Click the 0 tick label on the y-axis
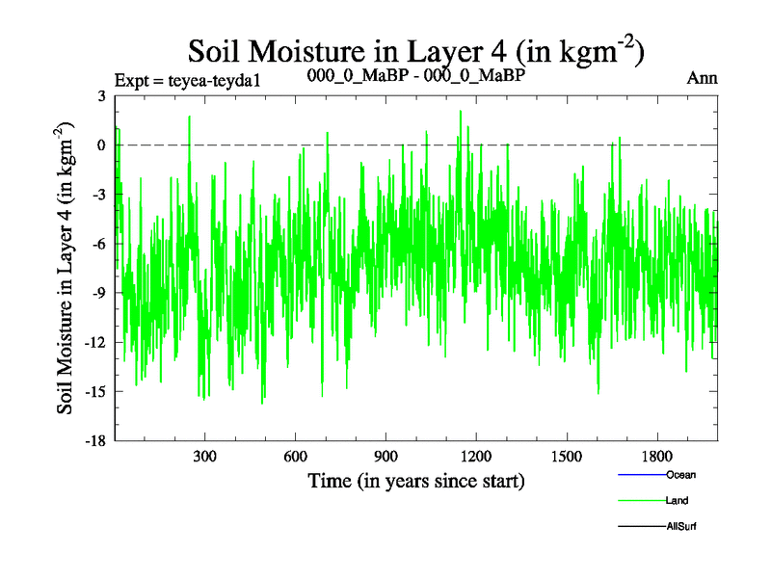 pyautogui.click(x=101, y=144)
